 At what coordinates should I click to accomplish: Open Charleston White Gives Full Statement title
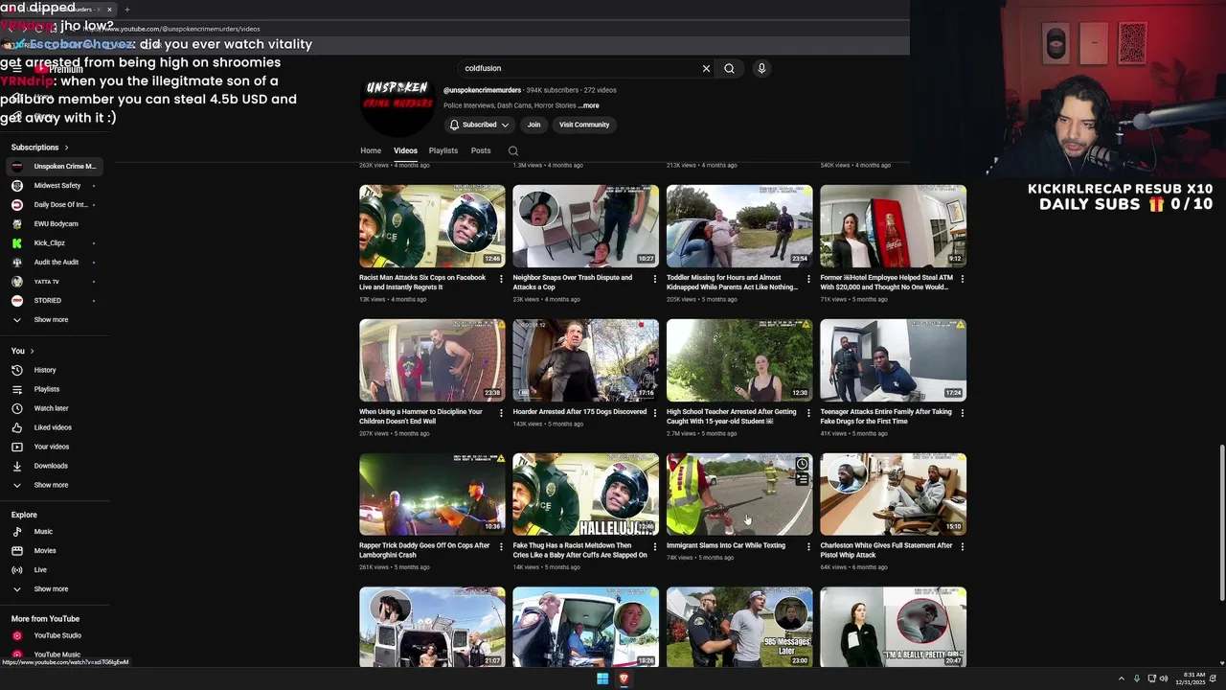pyautogui.click(x=886, y=550)
